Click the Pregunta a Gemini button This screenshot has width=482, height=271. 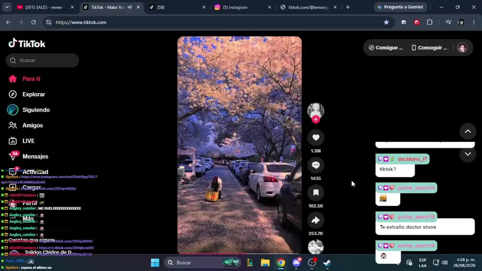(400, 7)
